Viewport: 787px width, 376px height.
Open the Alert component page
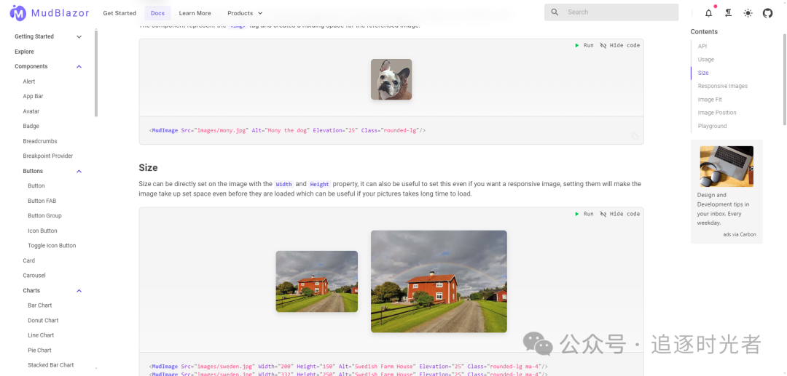(29, 81)
